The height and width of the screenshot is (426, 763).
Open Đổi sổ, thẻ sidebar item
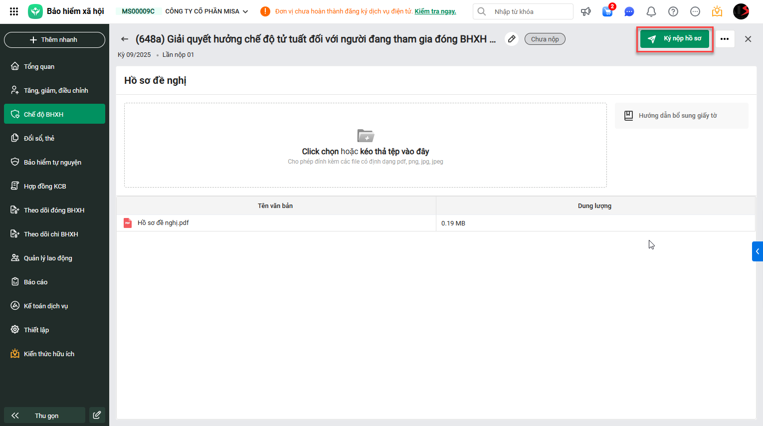[x=54, y=138]
